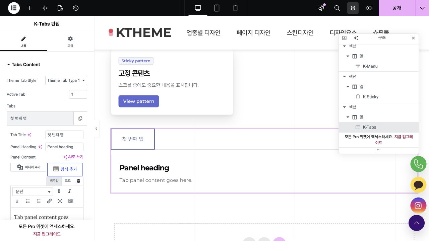Collapse the 섹션 containing K-Sticky
Image resolution: width=429 pixels, height=241 pixels.
(x=344, y=77)
